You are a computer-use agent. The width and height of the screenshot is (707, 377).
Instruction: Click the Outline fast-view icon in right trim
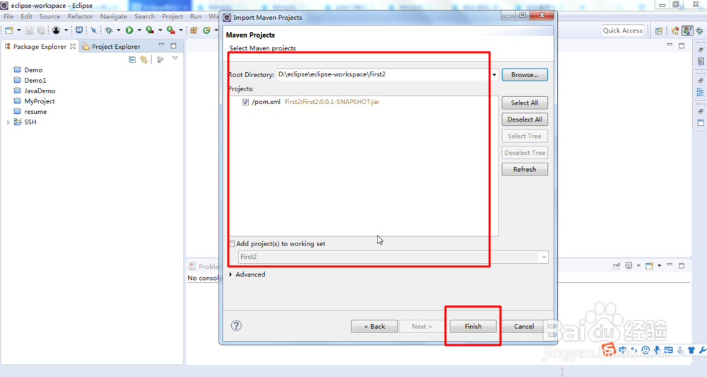point(700,92)
